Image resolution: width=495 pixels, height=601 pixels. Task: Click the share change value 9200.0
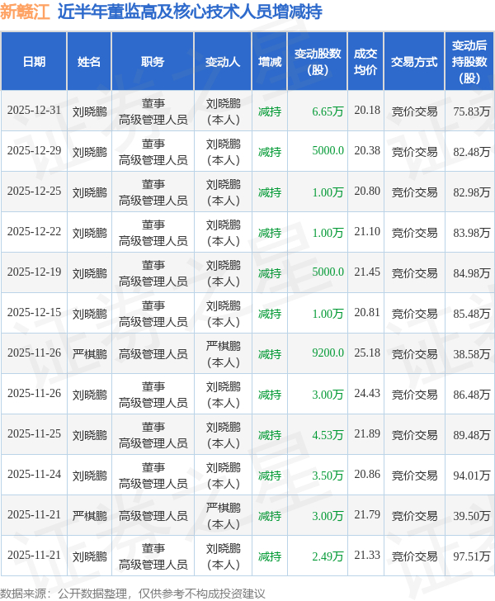click(328, 353)
